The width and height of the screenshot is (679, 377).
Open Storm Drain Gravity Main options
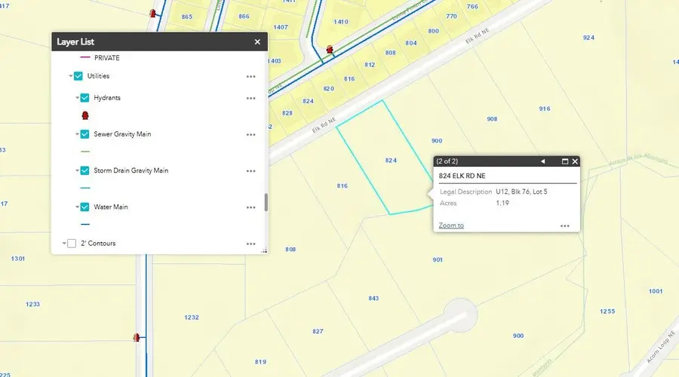pos(250,170)
